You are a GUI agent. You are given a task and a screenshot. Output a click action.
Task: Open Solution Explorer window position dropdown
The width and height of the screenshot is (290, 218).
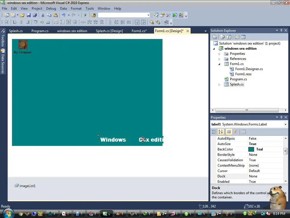pyautogui.click(x=277, y=30)
